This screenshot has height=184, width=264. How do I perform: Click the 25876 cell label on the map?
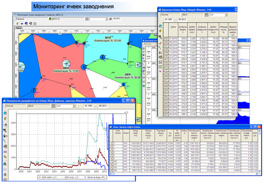pyautogui.click(x=128, y=75)
